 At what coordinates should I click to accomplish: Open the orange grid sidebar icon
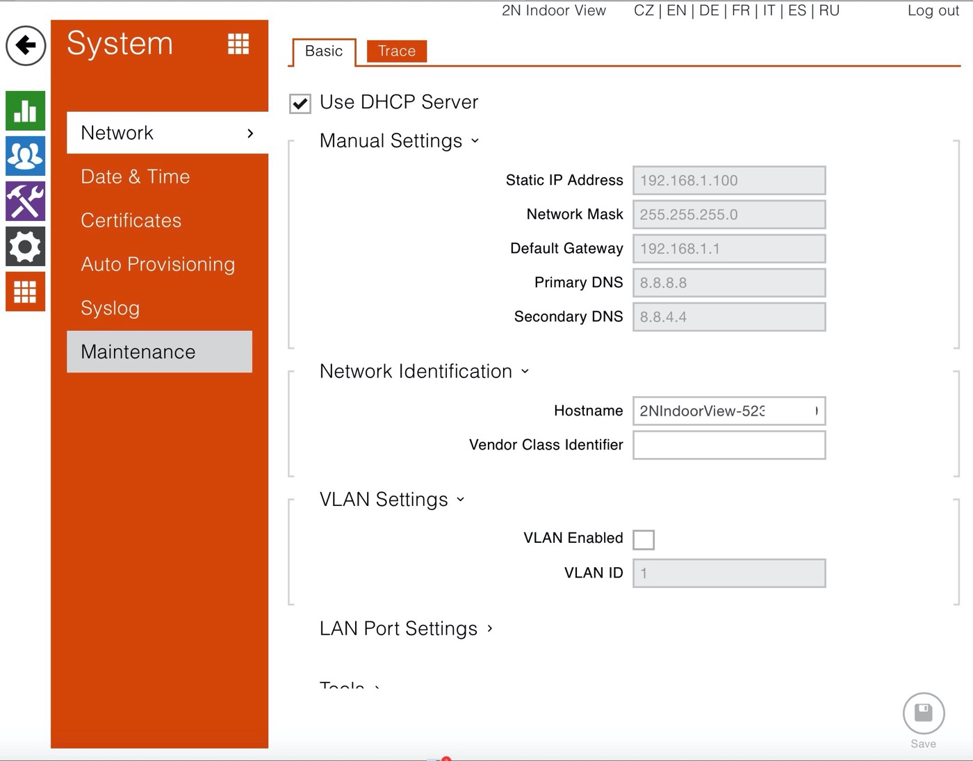pos(26,291)
